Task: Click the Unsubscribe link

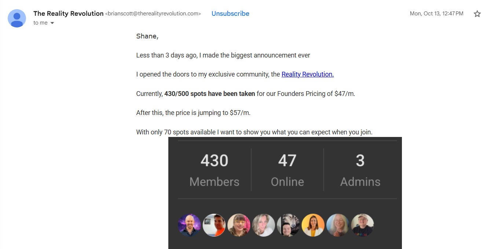Action: 230,14
